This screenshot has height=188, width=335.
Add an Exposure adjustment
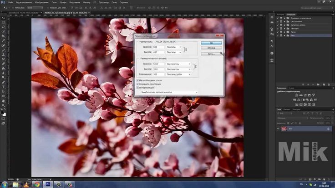[x=309, y=95]
